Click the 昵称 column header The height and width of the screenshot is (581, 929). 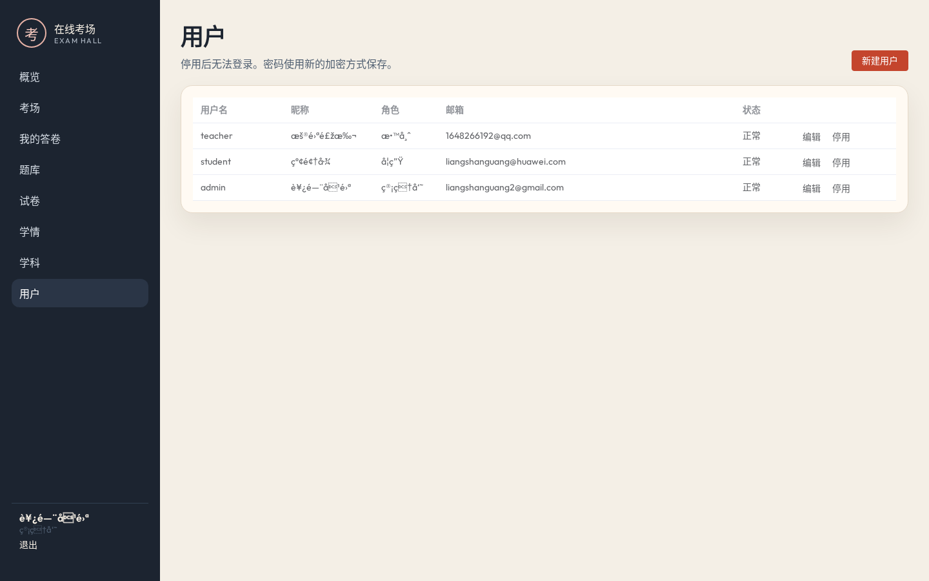(300, 110)
